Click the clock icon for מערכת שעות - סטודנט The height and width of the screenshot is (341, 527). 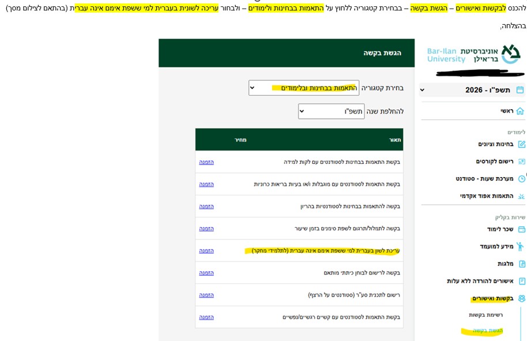521,179
